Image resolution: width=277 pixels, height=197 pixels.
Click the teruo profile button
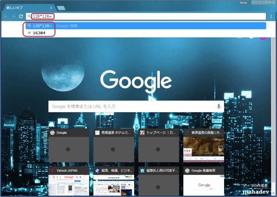click(x=243, y=3)
